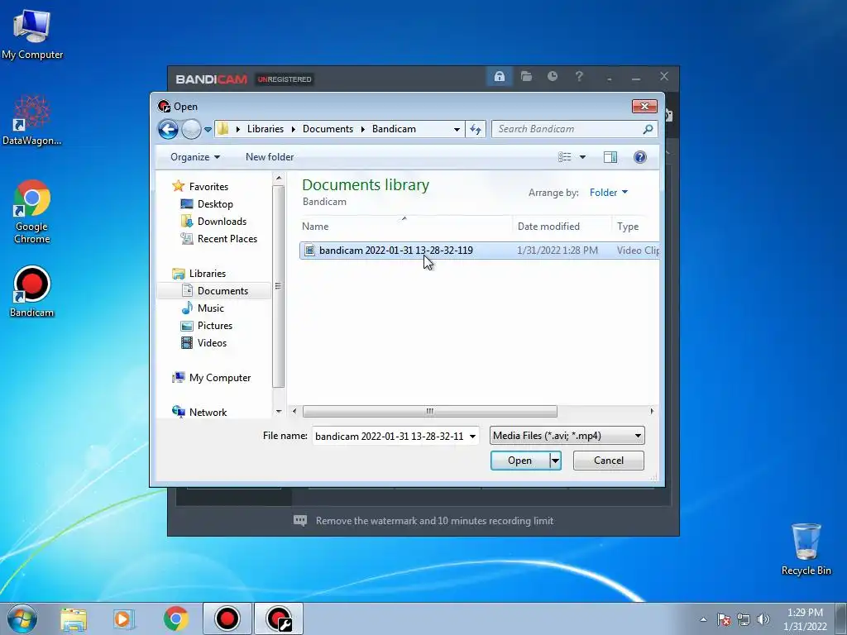Click Libraries in the address breadcrumb

pyautogui.click(x=266, y=129)
